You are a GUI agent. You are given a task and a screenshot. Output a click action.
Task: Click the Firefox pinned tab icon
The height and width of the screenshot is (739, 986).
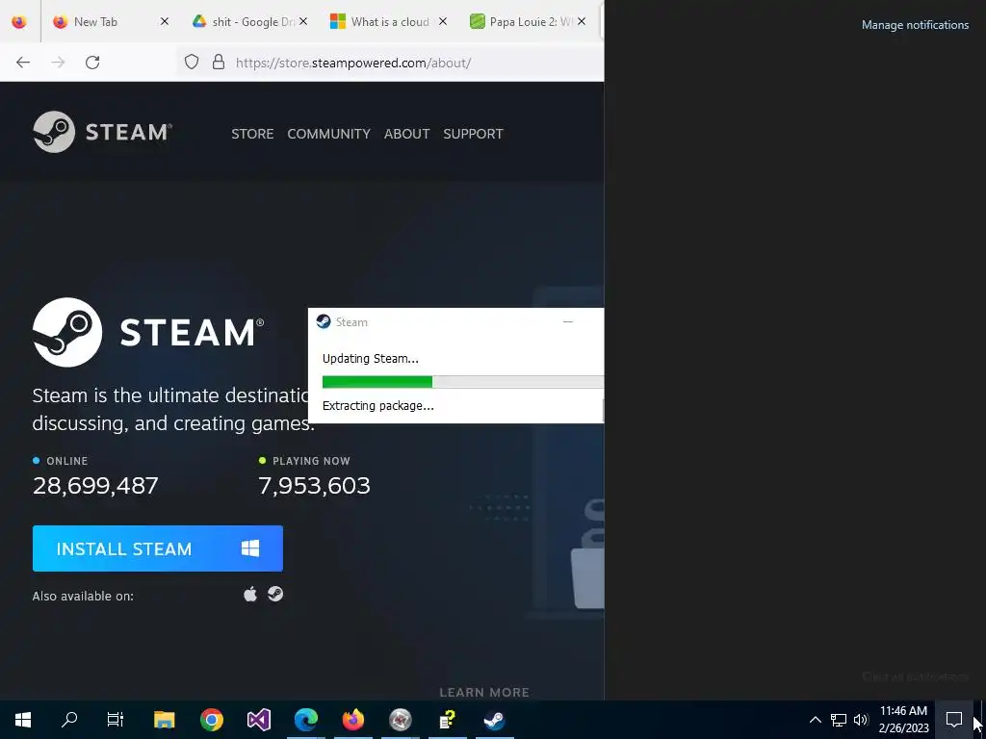19,21
